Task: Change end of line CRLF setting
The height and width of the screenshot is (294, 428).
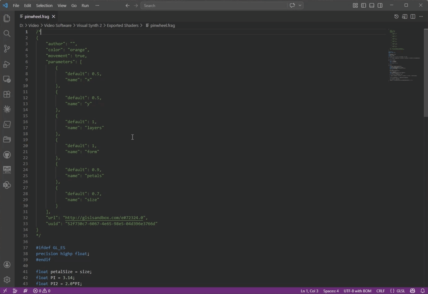Action: pos(380,291)
